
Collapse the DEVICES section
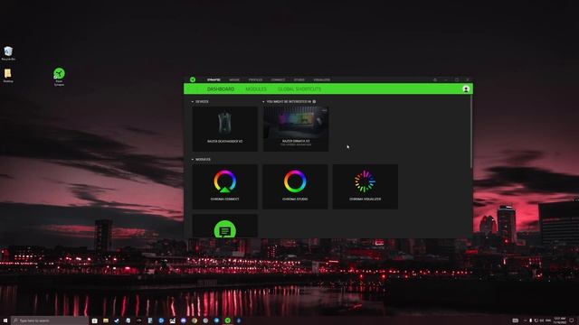(193, 102)
